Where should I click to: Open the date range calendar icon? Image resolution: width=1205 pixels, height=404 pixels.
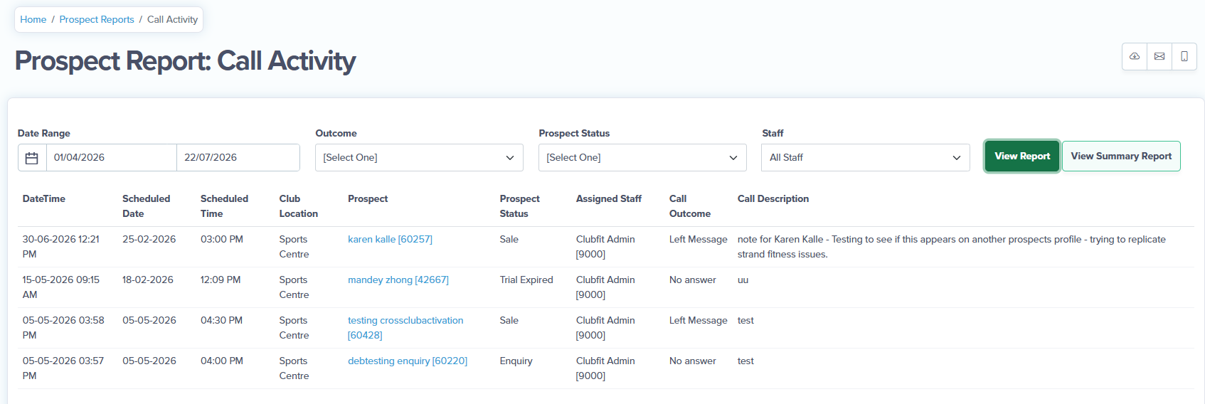[32, 158]
